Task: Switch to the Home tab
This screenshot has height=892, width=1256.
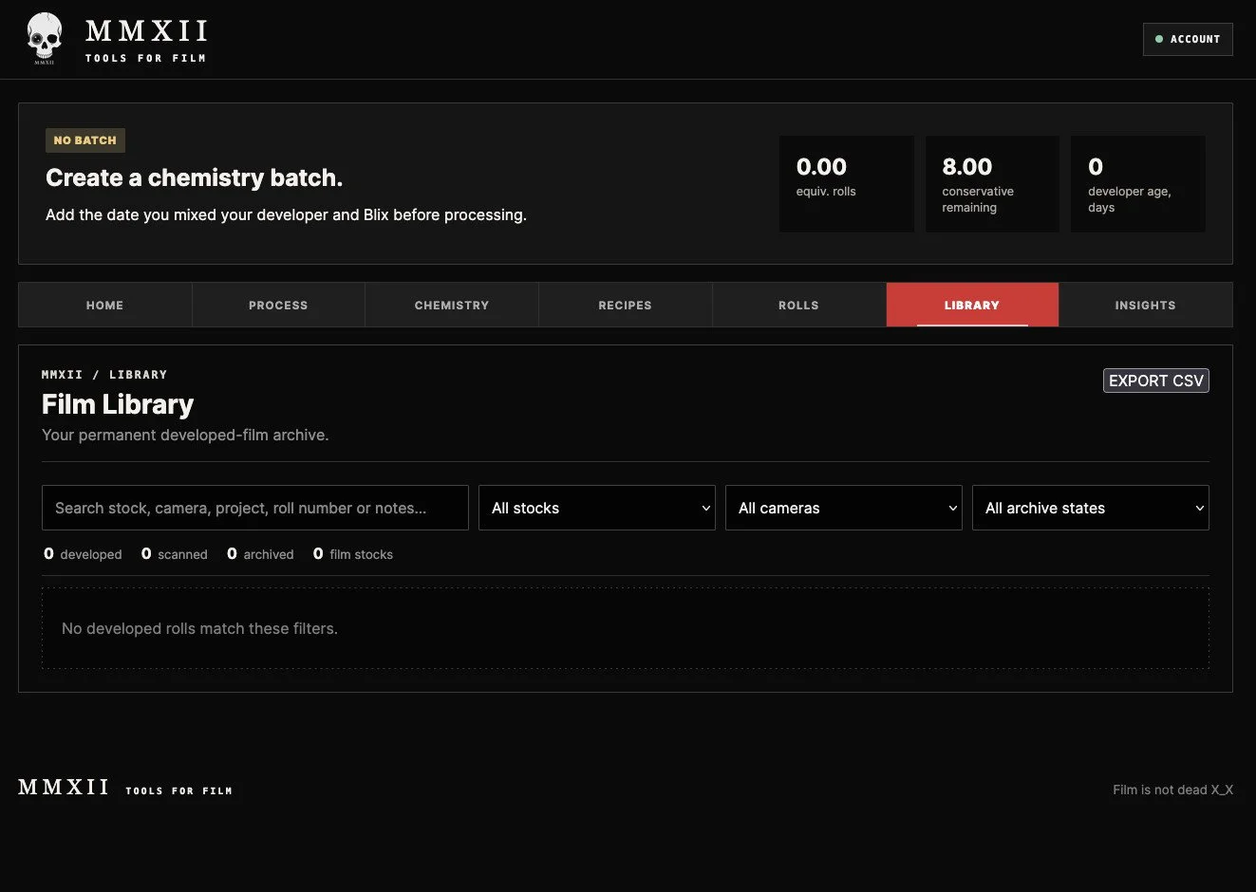Action: (x=104, y=305)
